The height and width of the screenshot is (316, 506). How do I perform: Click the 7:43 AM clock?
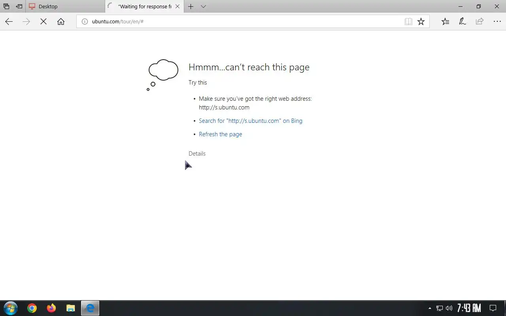tap(469, 308)
